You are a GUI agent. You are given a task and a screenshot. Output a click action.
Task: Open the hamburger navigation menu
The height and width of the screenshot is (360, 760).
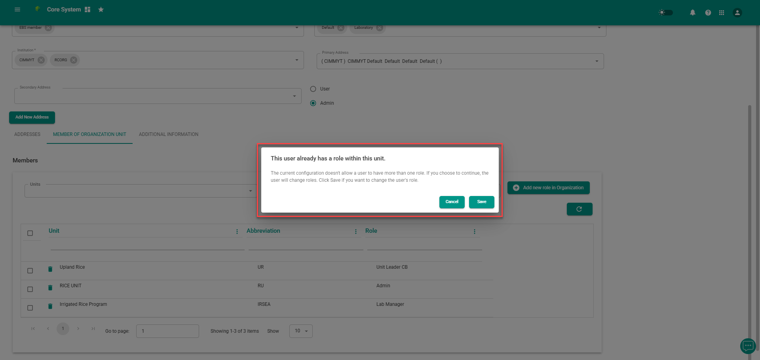tap(17, 9)
